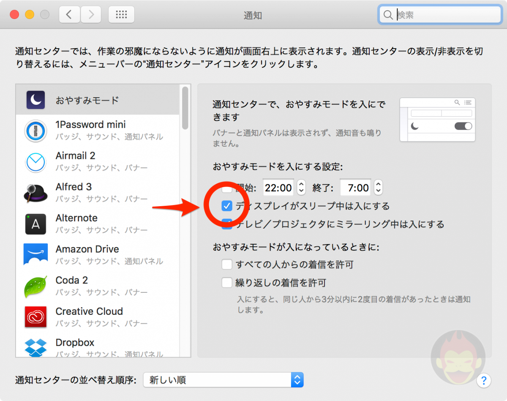Click the Coda 2 leaf icon
Screen dimensions: 507x401
pyautogui.click(x=35, y=286)
